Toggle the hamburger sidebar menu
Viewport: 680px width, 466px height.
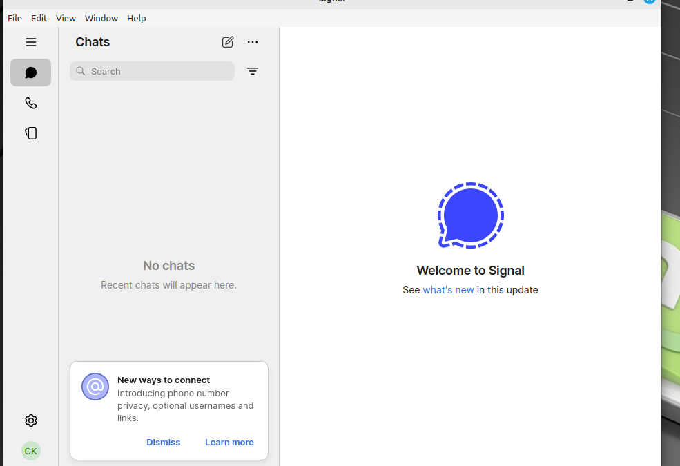[x=31, y=42]
